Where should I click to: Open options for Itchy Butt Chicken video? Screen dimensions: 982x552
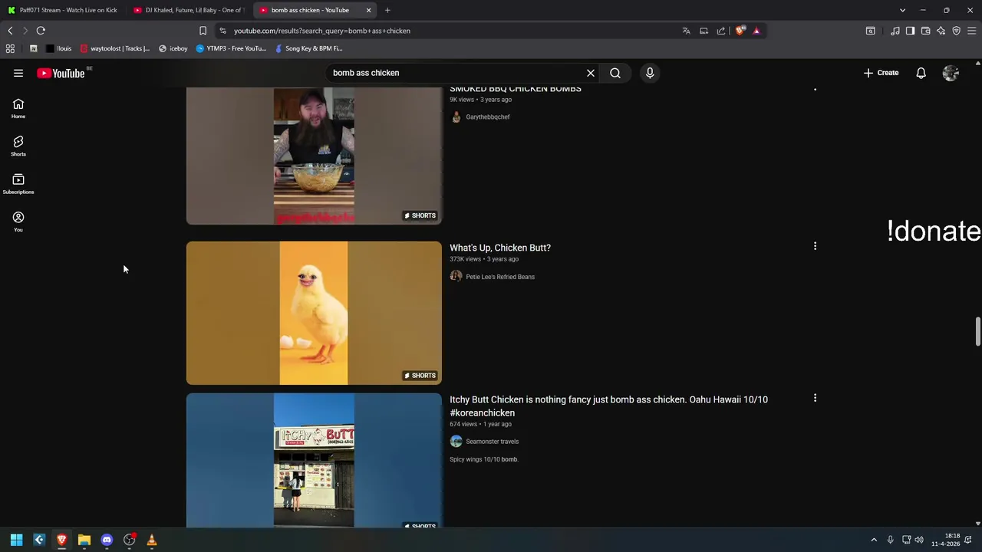(x=815, y=398)
